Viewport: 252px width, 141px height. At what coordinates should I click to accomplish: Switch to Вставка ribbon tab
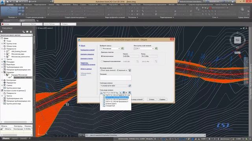19,5
